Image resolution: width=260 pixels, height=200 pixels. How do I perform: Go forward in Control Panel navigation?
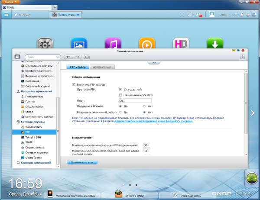(77, 57)
